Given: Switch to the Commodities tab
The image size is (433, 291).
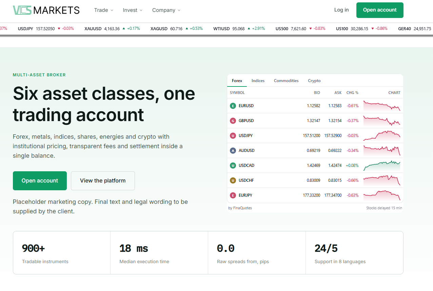Looking at the screenshot, I should pyautogui.click(x=286, y=81).
